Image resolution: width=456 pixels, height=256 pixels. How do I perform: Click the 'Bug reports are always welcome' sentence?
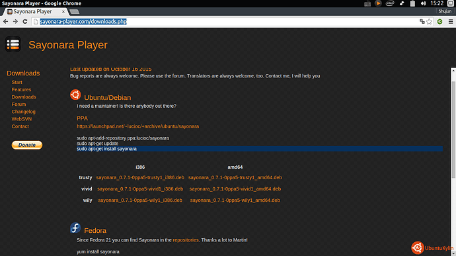(195, 76)
